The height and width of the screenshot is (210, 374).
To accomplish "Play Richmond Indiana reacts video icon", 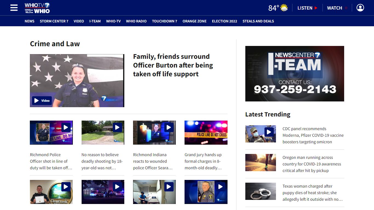I will pyautogui.click(x=169, y=127).
